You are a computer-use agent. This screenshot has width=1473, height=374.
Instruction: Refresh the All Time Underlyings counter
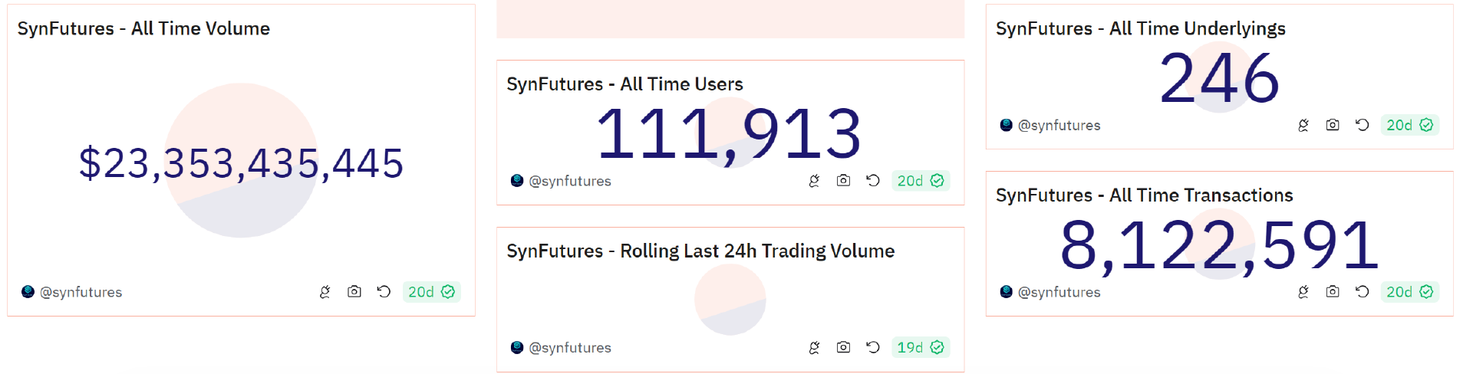(1362, 125)
